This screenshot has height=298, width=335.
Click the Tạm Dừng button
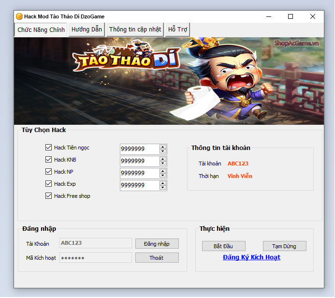[x=284, y=246]
